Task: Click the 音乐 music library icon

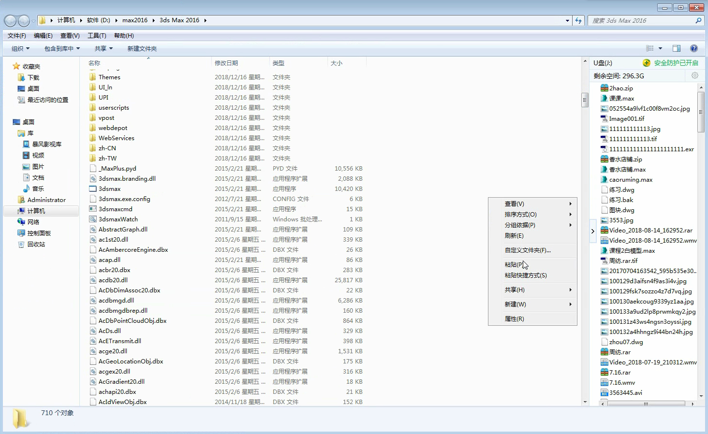Action: 26,188
